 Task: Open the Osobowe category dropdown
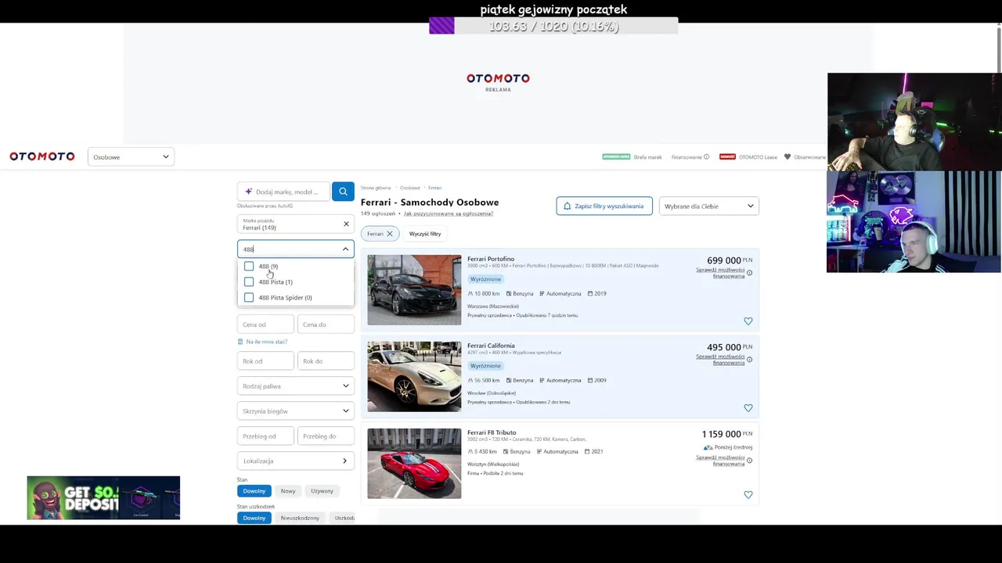[131, 157]
